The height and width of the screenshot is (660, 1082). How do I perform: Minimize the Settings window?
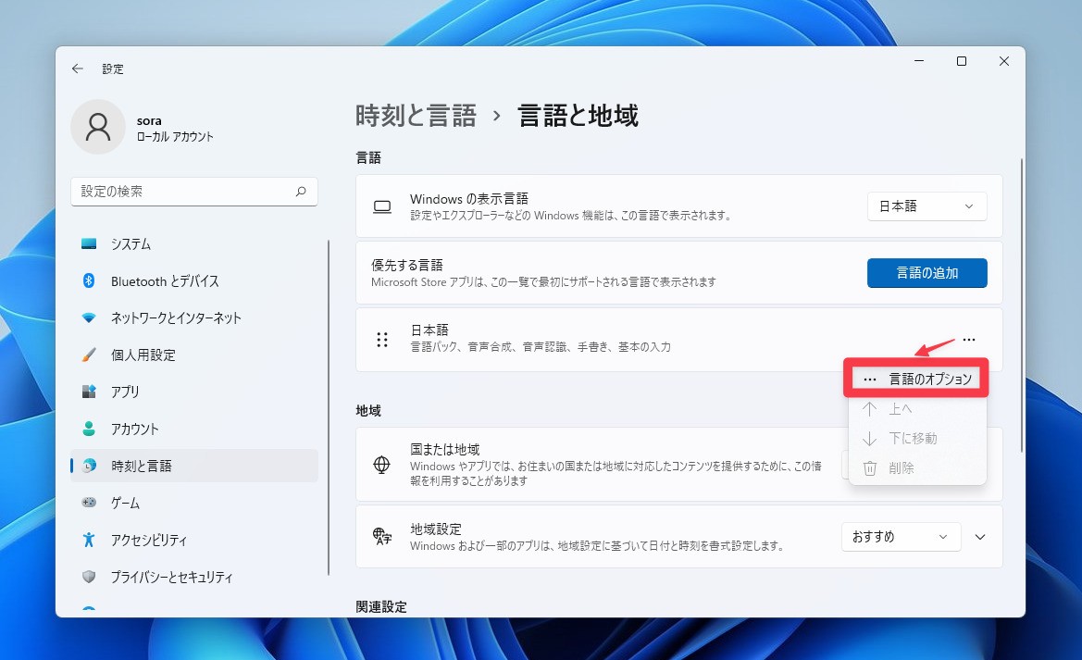919,61
